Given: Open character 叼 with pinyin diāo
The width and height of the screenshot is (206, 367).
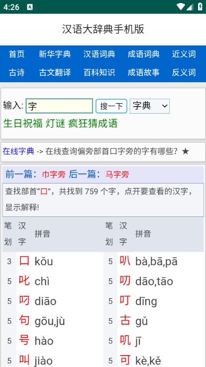Looking at the screenshot, I should click(x=24, y=301).
